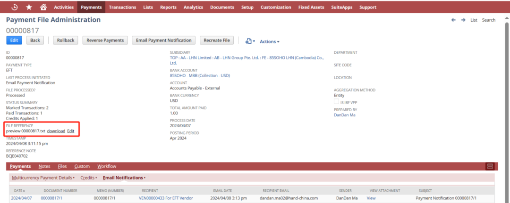Select the memo value 00000817/1
The image size is (510, 203).
point(104,198)
